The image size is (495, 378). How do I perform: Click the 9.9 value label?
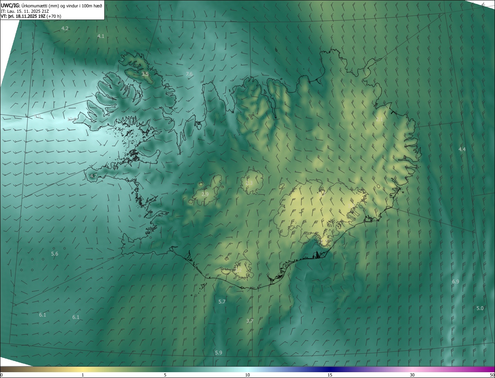pos(38,116)
